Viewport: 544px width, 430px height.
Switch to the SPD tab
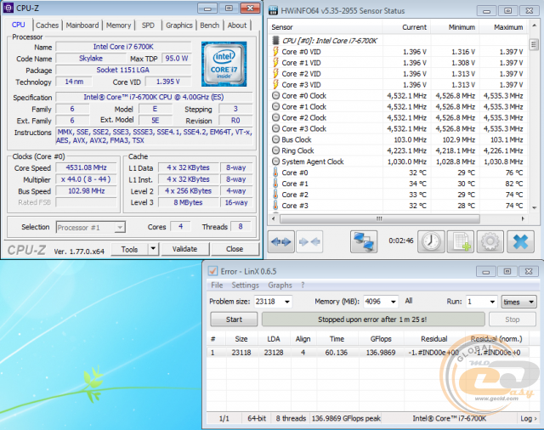[148, 25]
